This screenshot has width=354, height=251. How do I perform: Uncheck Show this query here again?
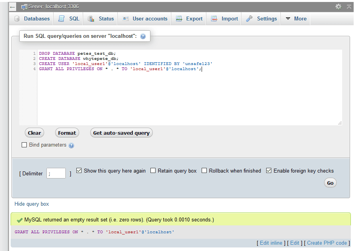point(79,171)
